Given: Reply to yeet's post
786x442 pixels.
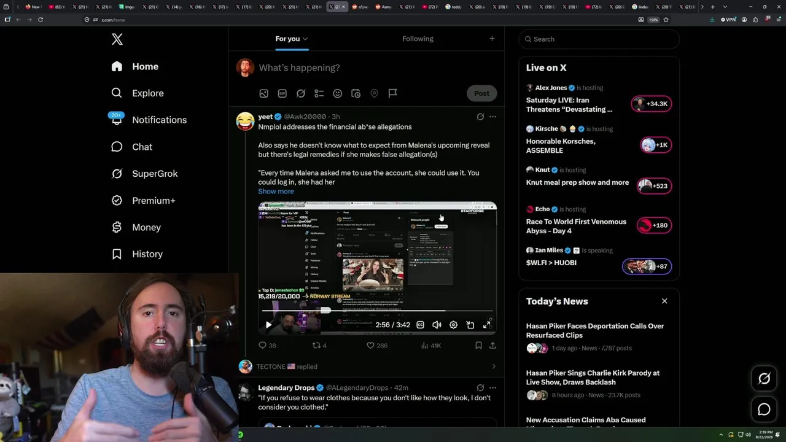Looking at the screenshot, I should coord(267,346).
